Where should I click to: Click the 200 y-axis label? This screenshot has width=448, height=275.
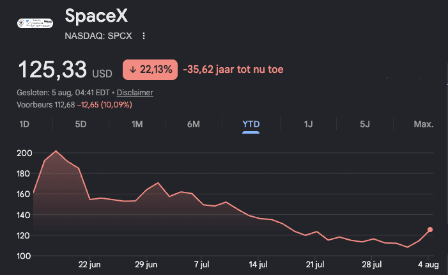pyautogui.click(x=24, y=153)
